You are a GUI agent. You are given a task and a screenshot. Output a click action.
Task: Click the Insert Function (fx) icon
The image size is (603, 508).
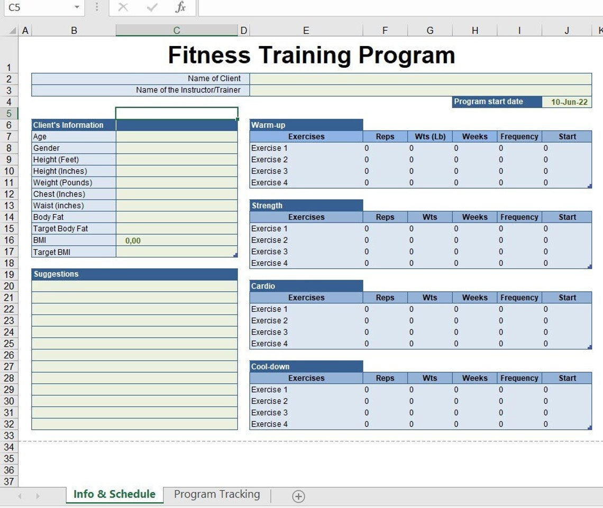point(180,7)
